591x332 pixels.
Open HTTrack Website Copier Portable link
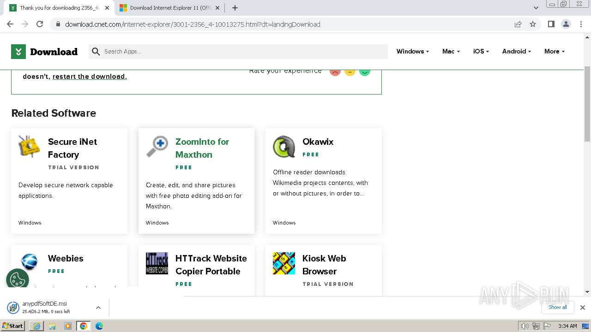click(211, 265)
